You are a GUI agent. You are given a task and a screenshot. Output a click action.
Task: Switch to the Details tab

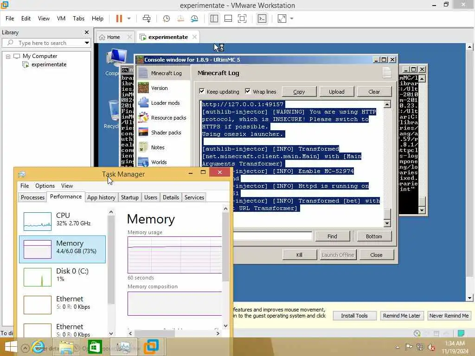pos(171,197)
